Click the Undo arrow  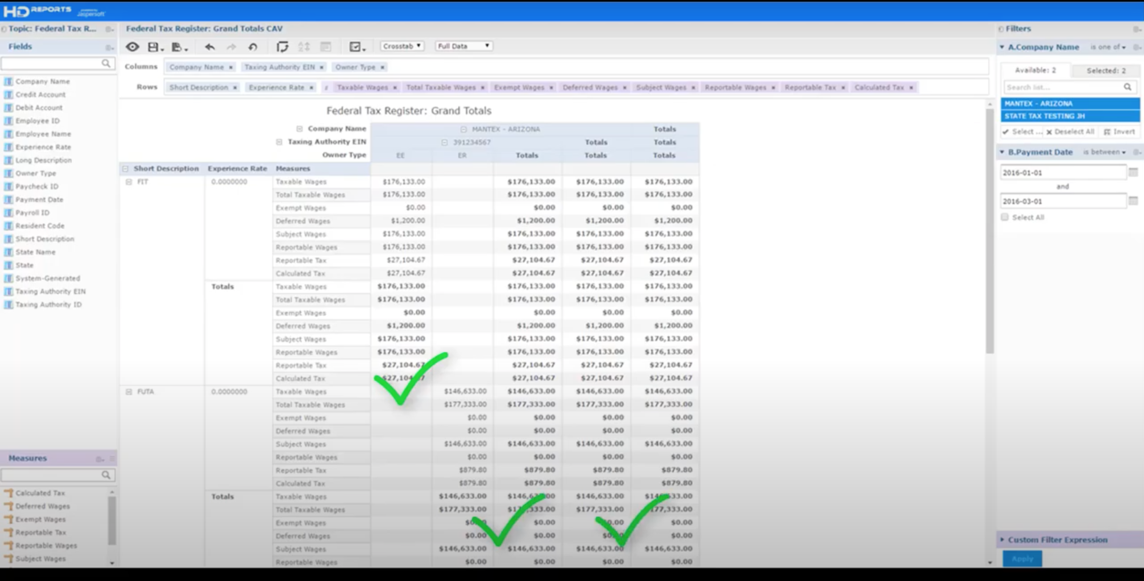(209, 46)
